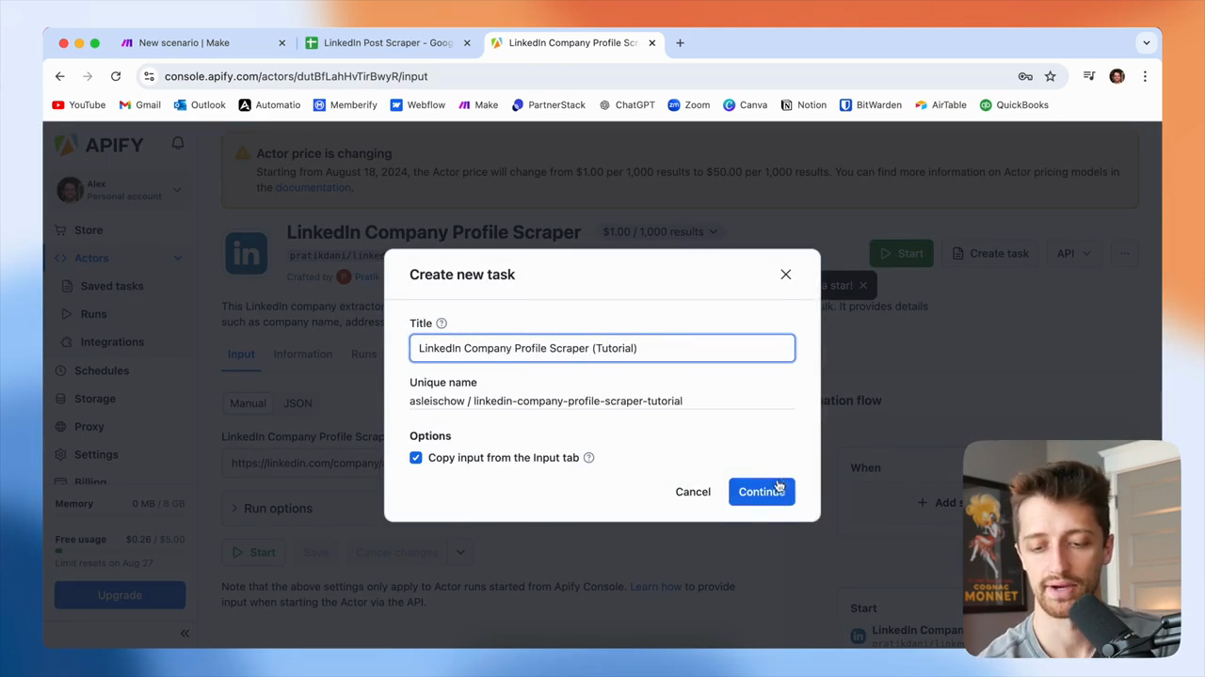Open Integrations in the sidebar

(111, 342)
